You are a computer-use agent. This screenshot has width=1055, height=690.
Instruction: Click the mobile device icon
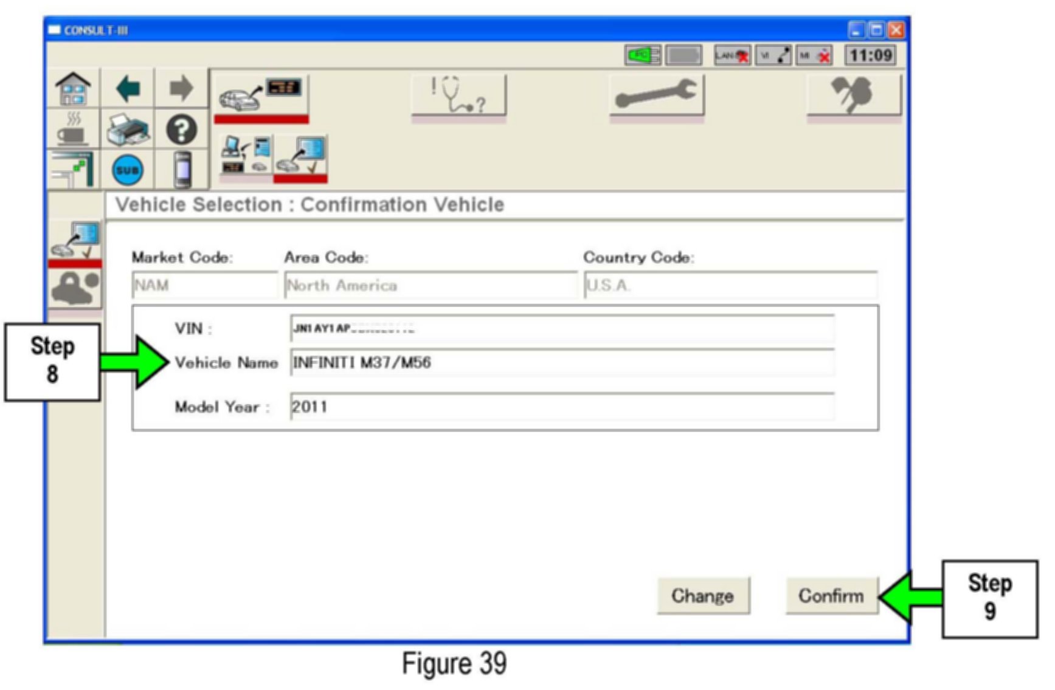tap(181, 170)
